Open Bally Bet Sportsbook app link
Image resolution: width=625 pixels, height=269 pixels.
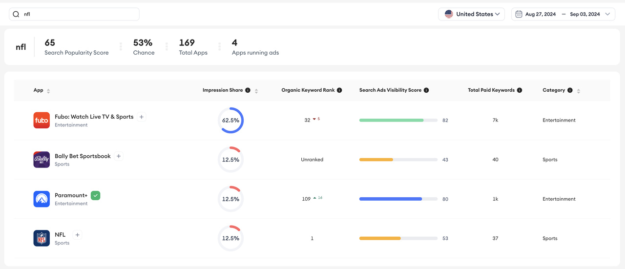click(83, 156)
